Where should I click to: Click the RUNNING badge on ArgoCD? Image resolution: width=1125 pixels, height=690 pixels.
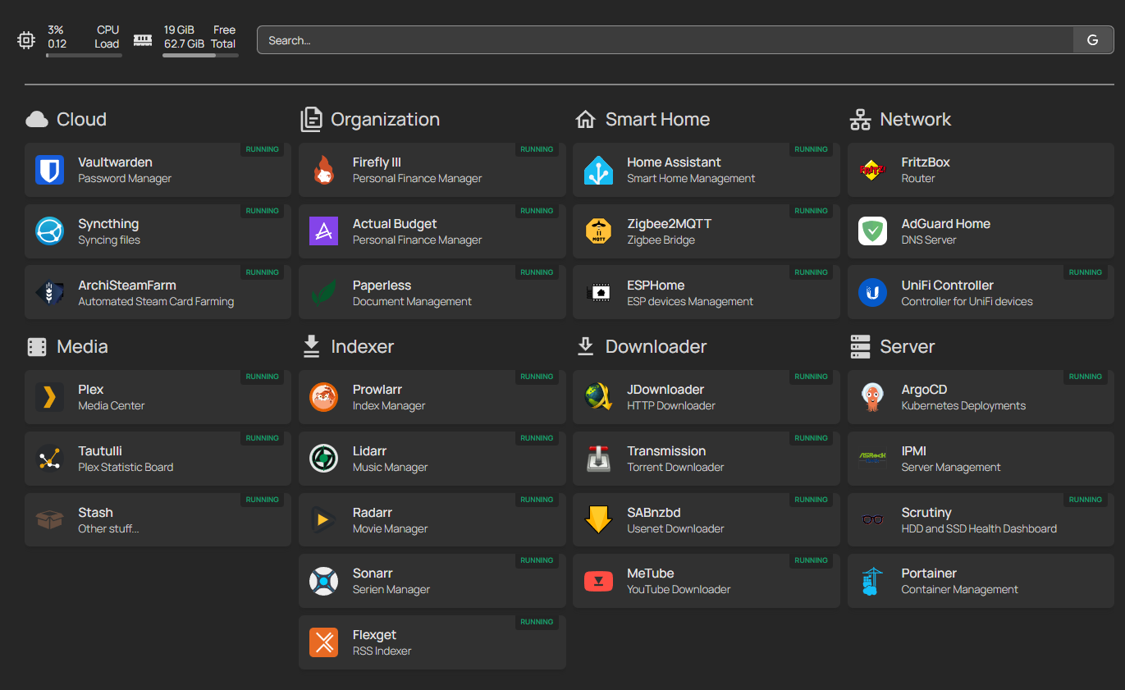[1086, 377]
